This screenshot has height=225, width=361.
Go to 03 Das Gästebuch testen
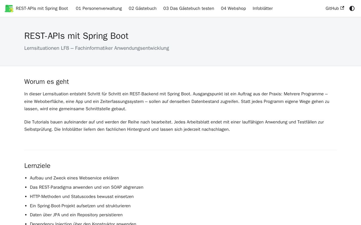pyautogui.click(x=189, y=8)
